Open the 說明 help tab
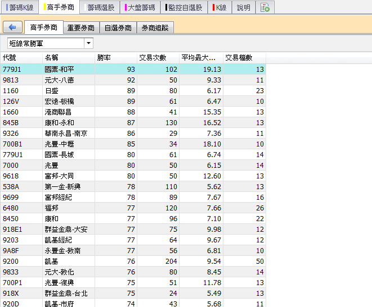The height and width of the screenshot is (307, 372). [244, 8]
